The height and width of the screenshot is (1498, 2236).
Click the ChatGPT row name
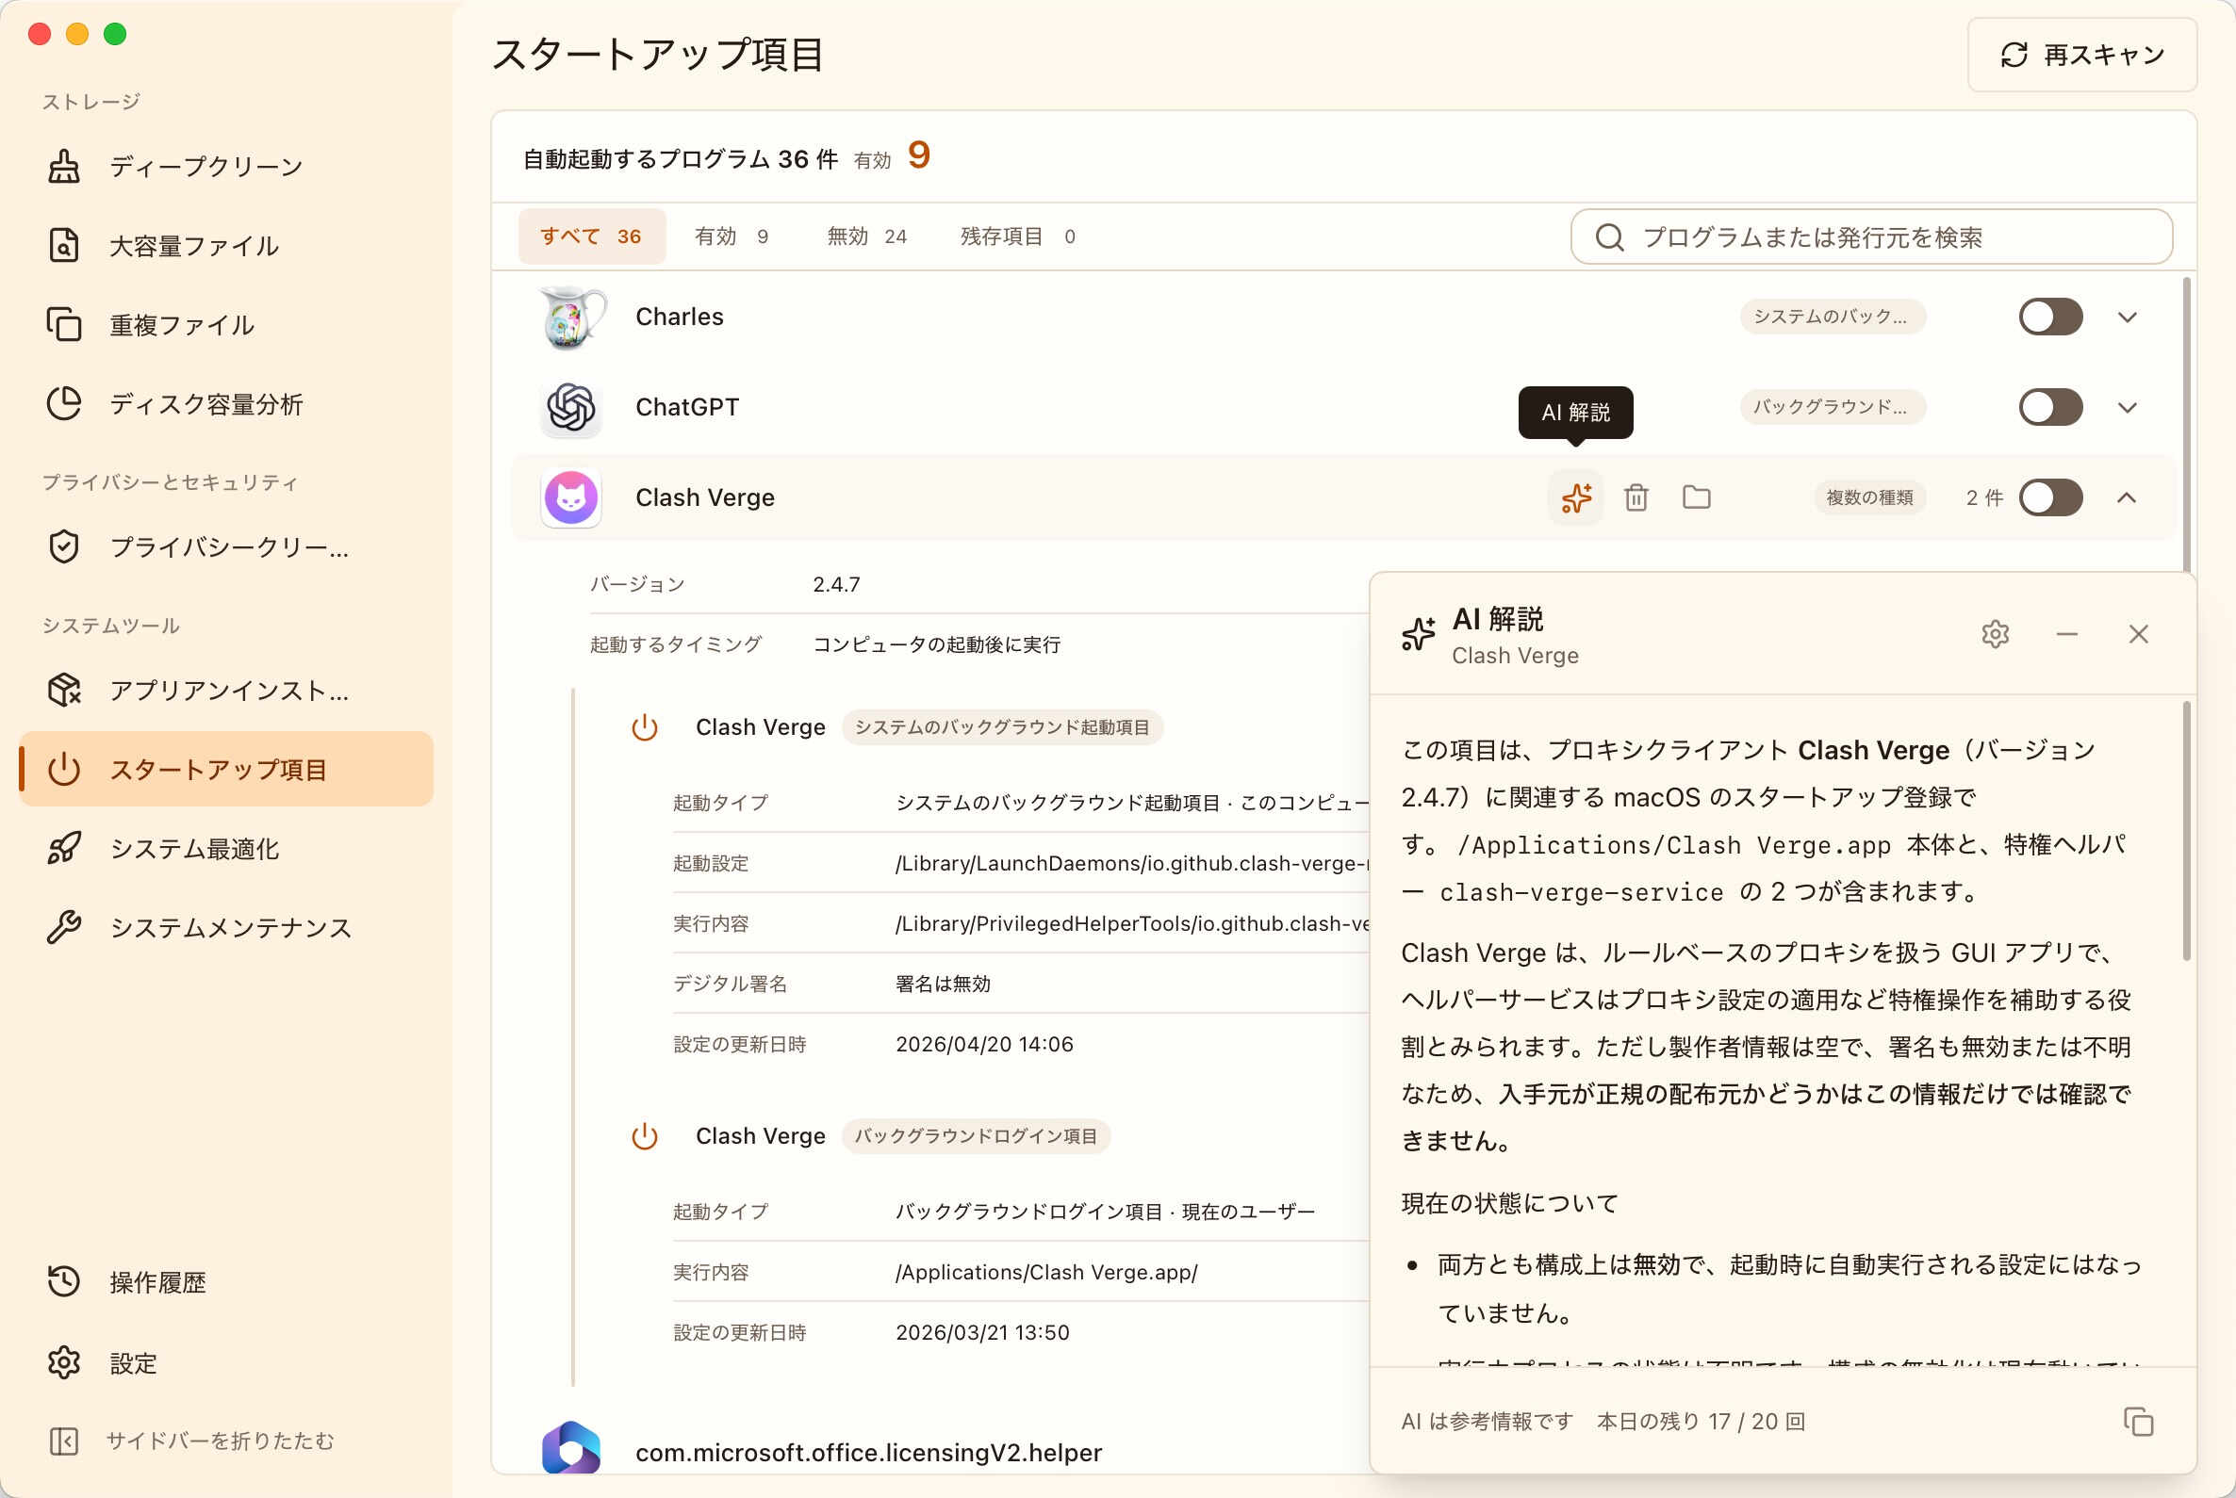point(686,407)
